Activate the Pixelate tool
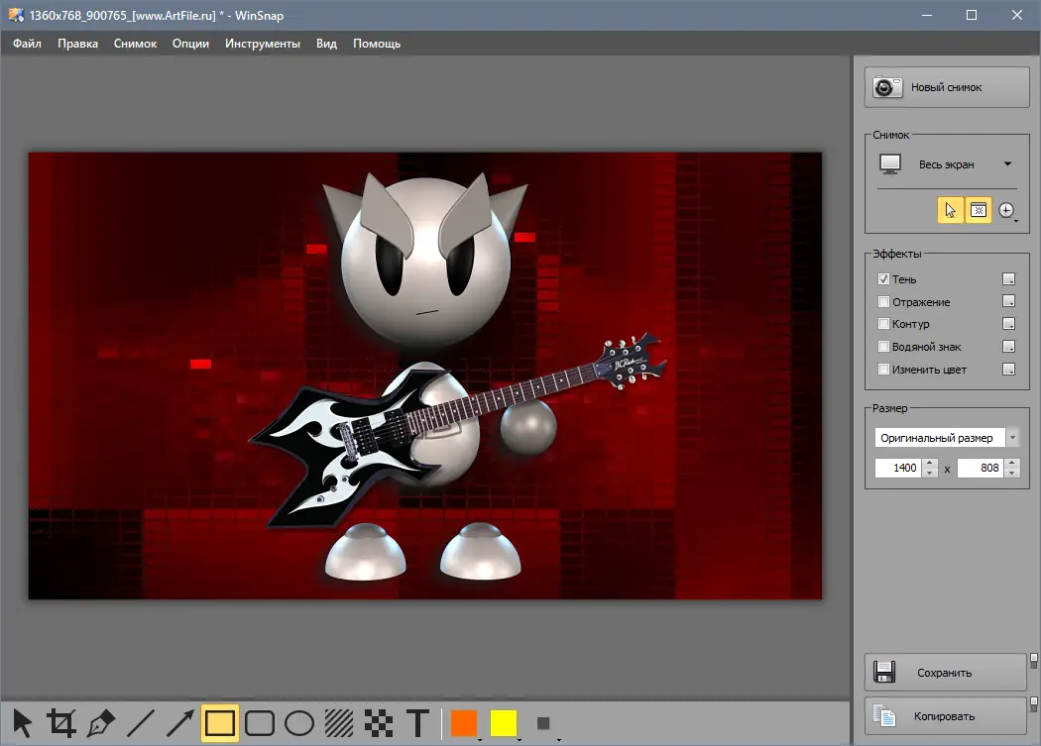This screenshot has height=746, width=1041. point(378,723)
